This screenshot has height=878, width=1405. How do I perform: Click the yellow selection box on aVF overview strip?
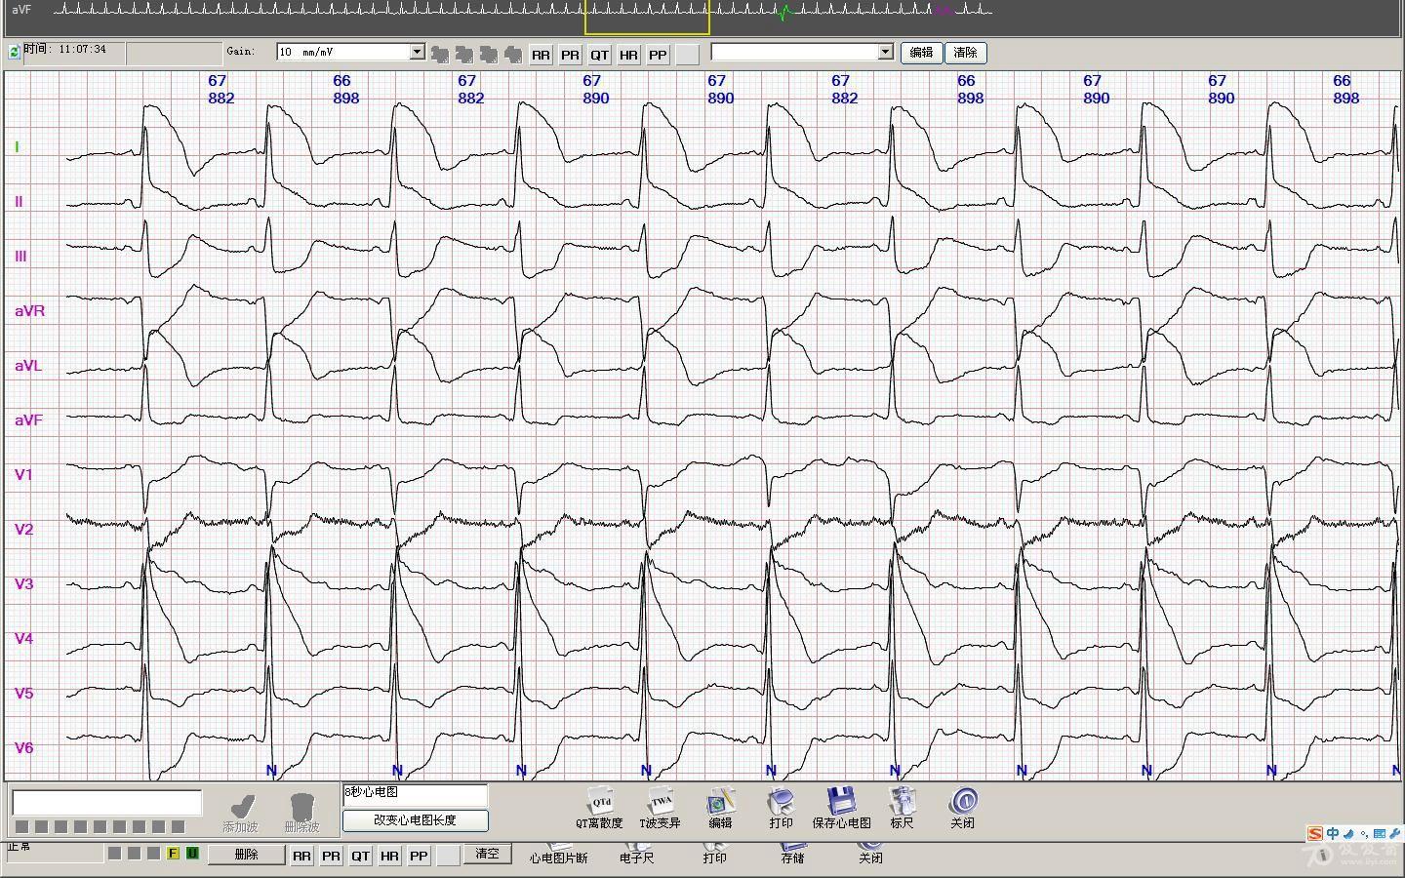coord(647,18)
